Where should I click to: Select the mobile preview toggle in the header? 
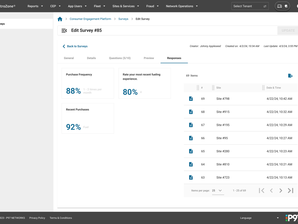tap(286, 6)
